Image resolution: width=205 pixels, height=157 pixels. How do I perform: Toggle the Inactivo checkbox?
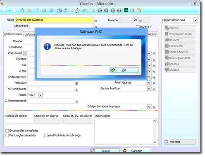click(138, 27)
